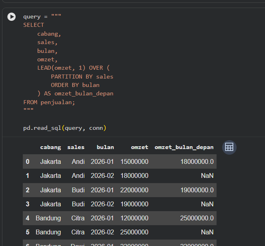The width and height of the screenshot is (265, 246).
Task: Place cursor on the bulan, code line
Action: tap(48, 51)
